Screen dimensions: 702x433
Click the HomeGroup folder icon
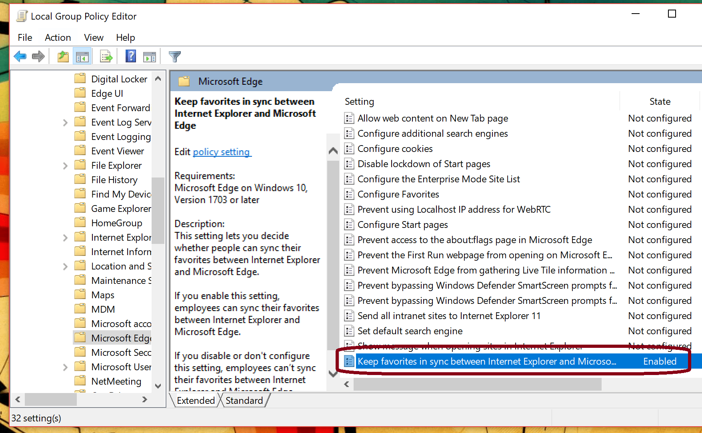(80, 222)
